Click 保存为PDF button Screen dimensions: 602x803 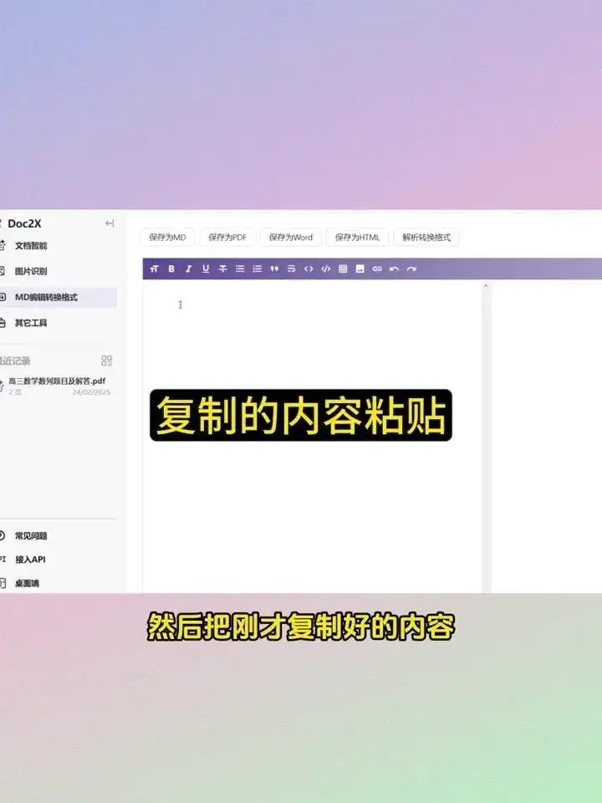(227, 237)
